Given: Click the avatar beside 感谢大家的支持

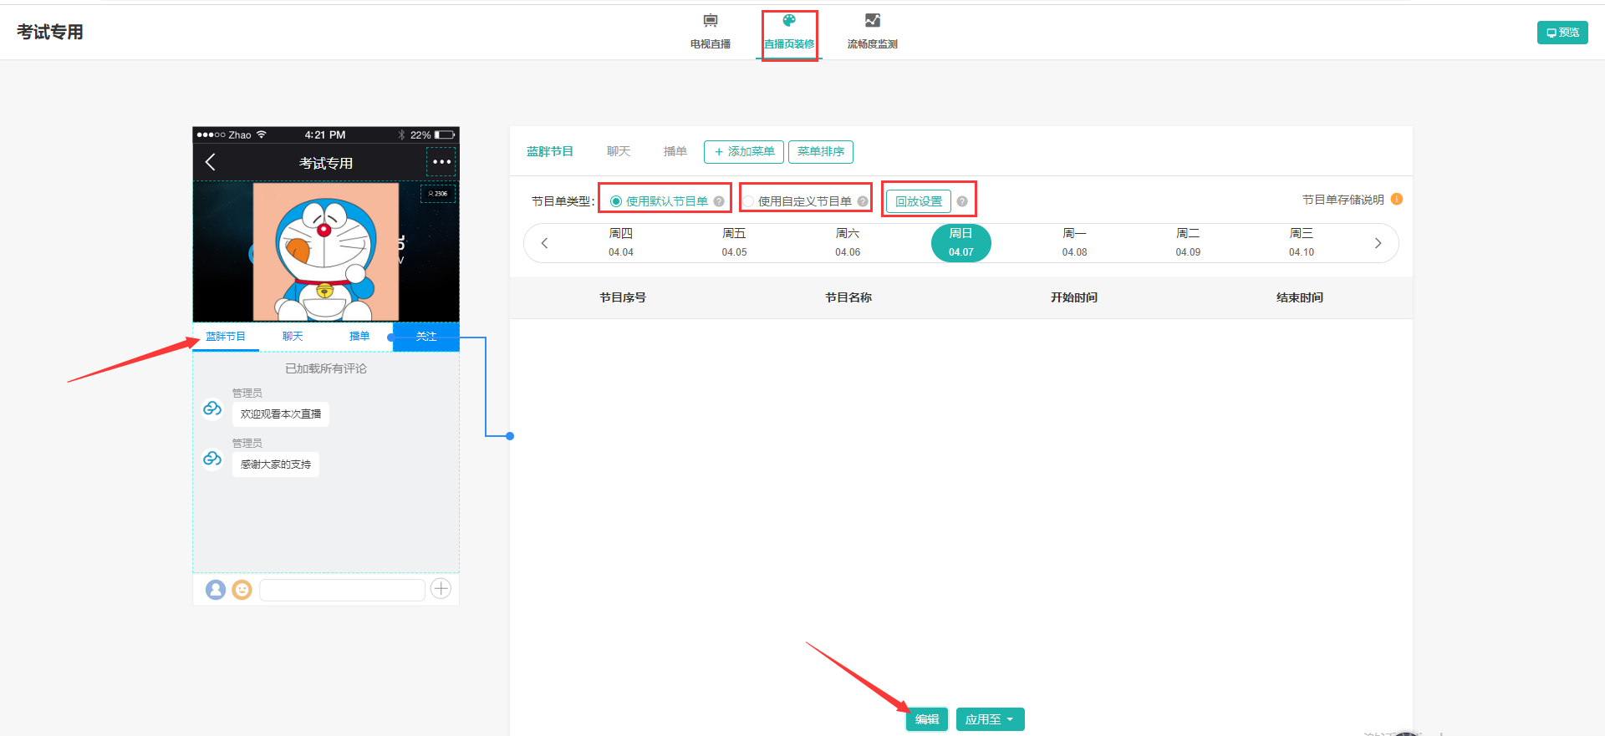Looking at the screenshot, I should pos(212,459).
